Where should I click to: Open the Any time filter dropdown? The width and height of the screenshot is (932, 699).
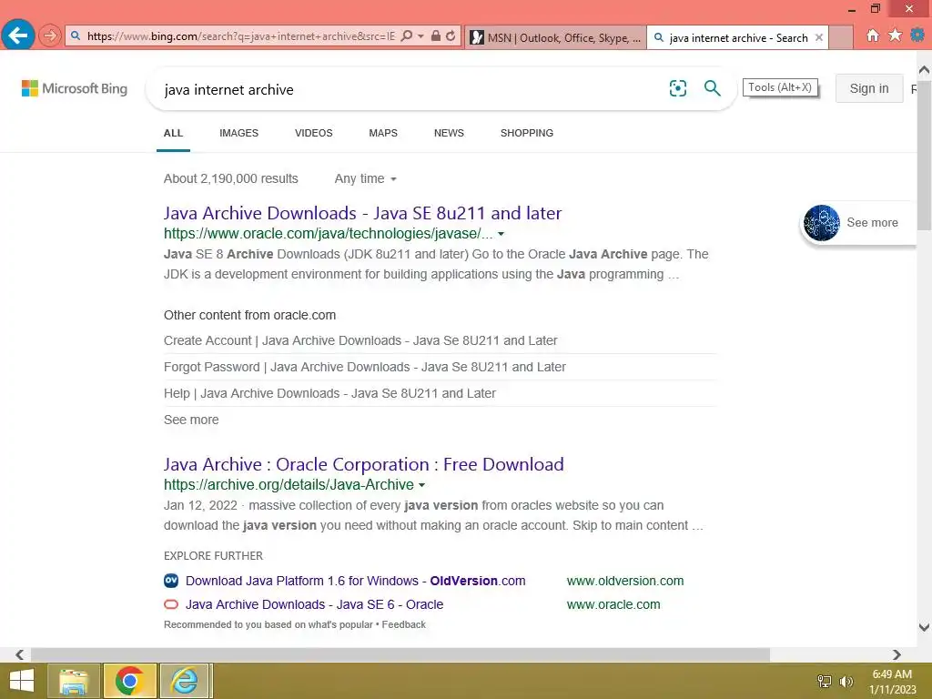pos(365,179)
